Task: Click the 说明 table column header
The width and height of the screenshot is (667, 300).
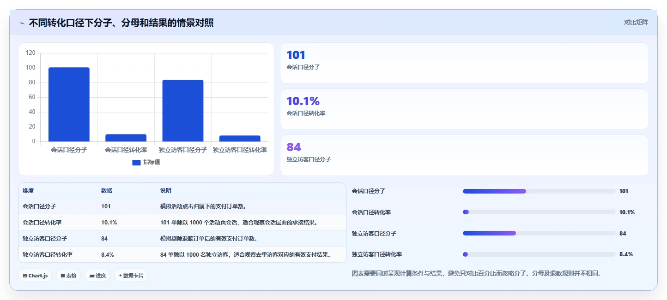Action: click(x=166, y=191)
